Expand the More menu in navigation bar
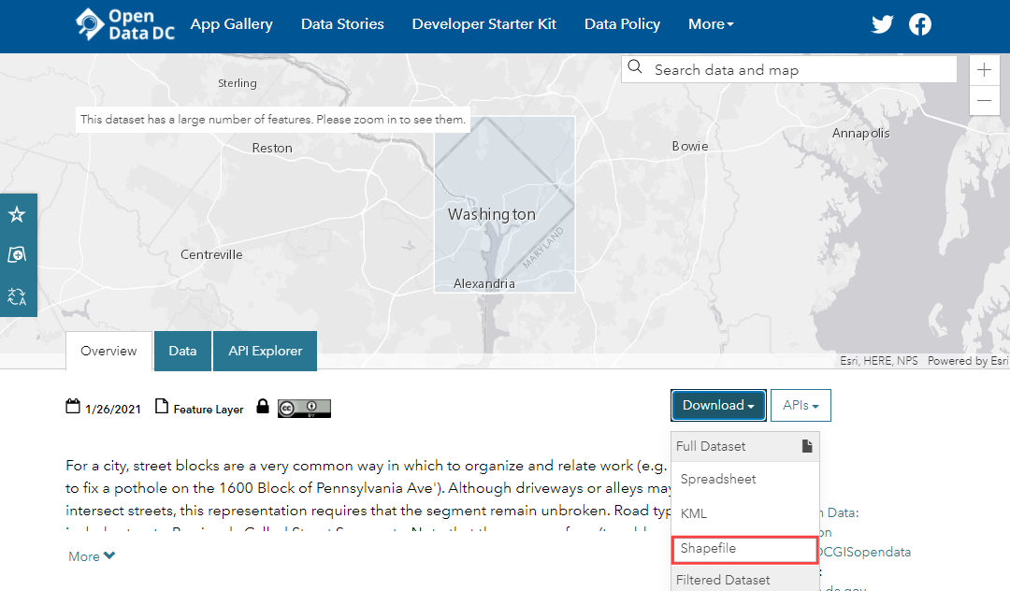The height and width of the screenshot is (591, 1010). (711, 24)
